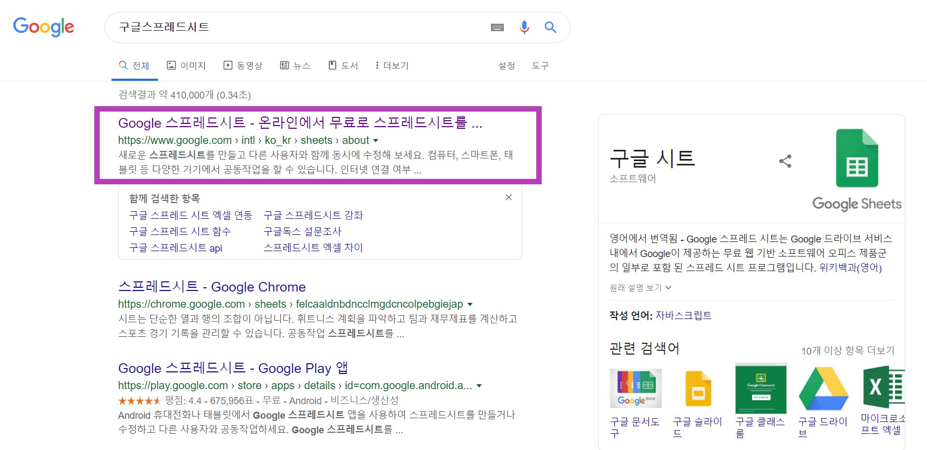
Task: Open the 더보기 menu
Action: pos(392,66)
